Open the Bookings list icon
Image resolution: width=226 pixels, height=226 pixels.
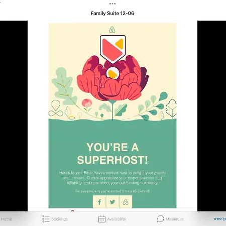click(46, 219)
